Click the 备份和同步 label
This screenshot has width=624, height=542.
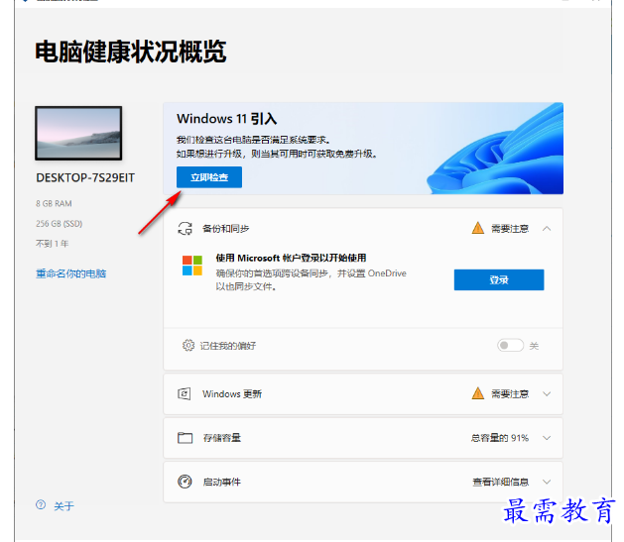click(x=225, y=229)
